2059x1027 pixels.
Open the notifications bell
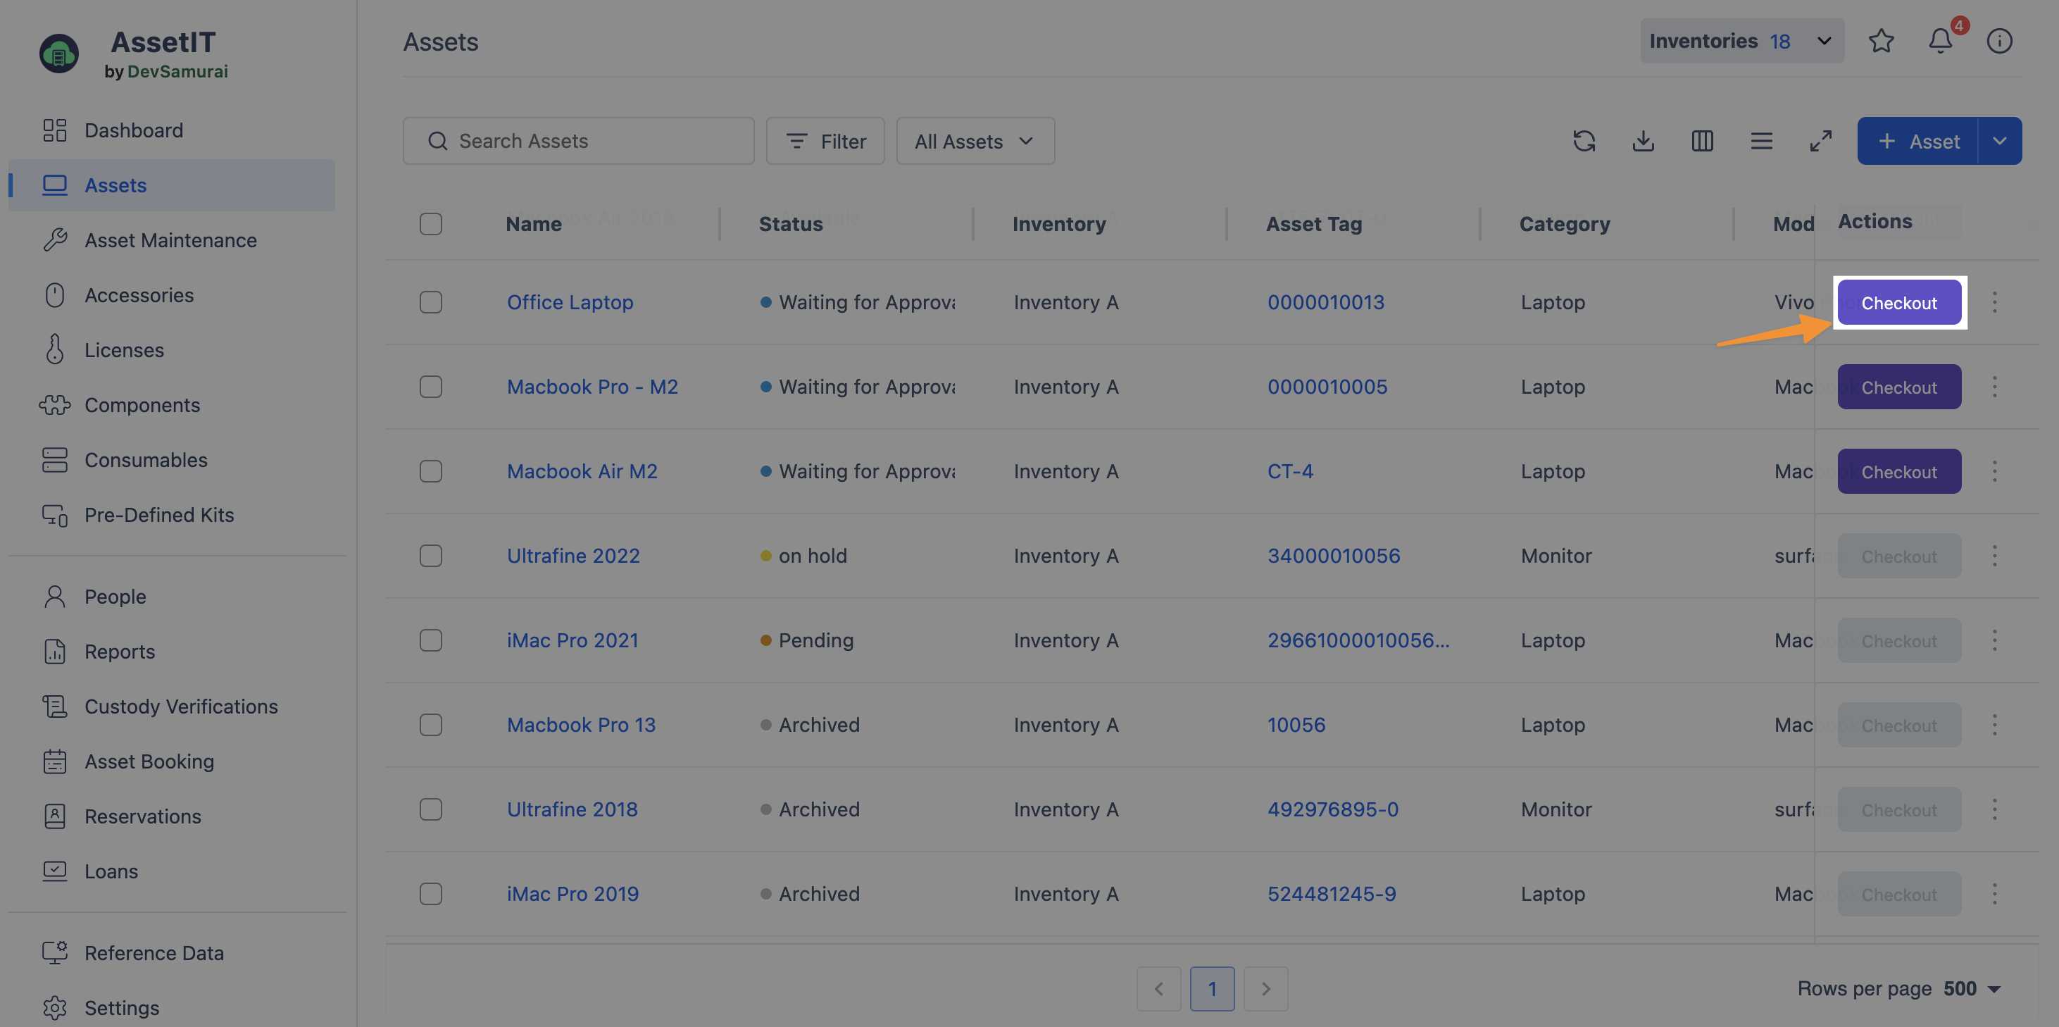pyautogui.click(x=1940, y=41)
